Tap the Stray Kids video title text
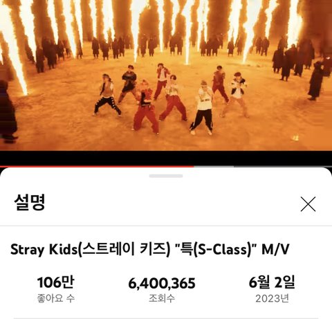The image size is (332, 319). [x=150, y=250]
